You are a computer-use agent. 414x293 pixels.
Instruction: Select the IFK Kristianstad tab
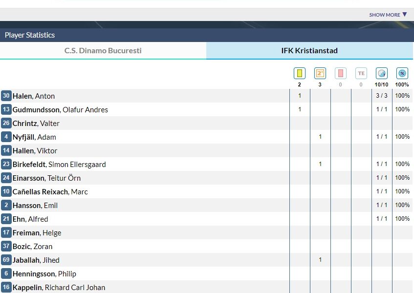(309, 51)
